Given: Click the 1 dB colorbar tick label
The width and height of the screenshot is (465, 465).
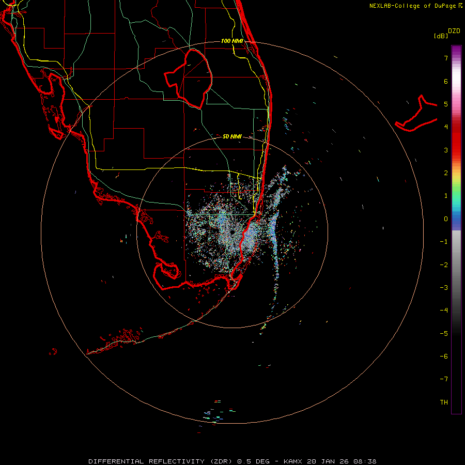Looking at the screenshot, I should 446,196.
